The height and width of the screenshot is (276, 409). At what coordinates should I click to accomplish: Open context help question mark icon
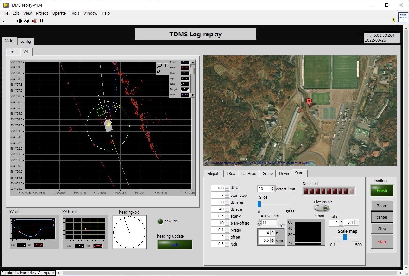pos(393,21)
